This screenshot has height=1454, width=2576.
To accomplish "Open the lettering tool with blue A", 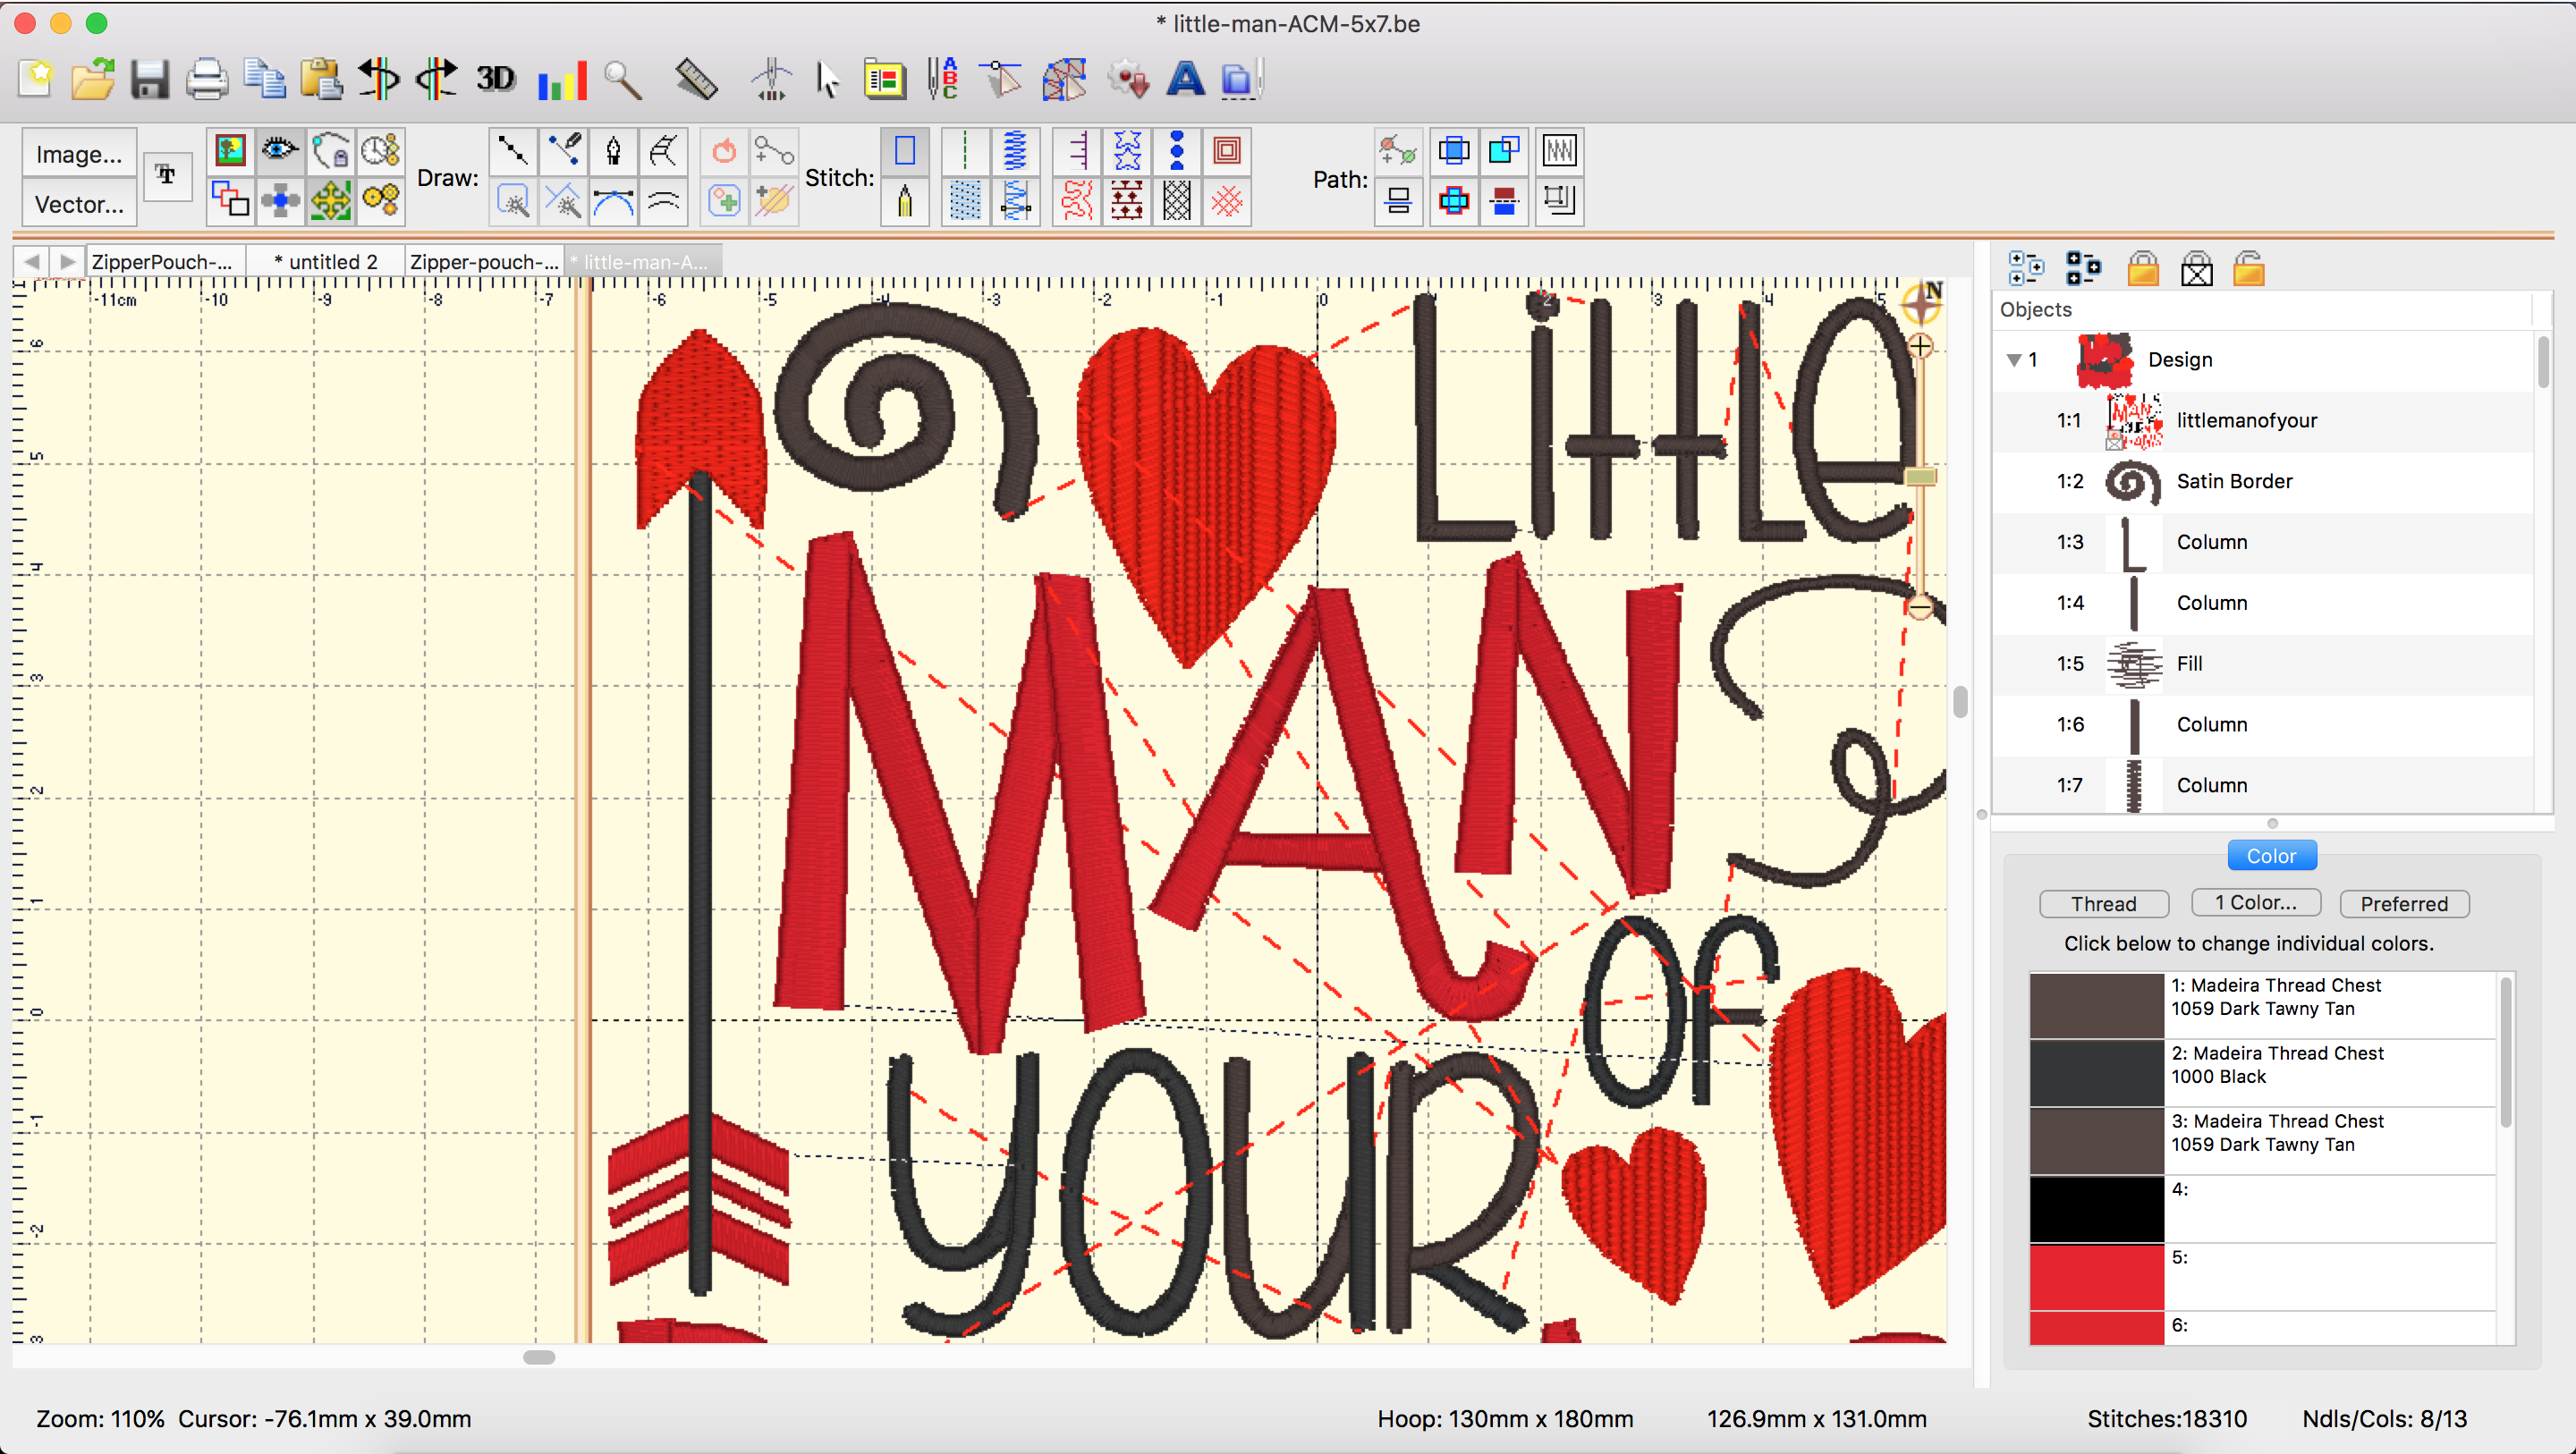I will click(1185, 79).
